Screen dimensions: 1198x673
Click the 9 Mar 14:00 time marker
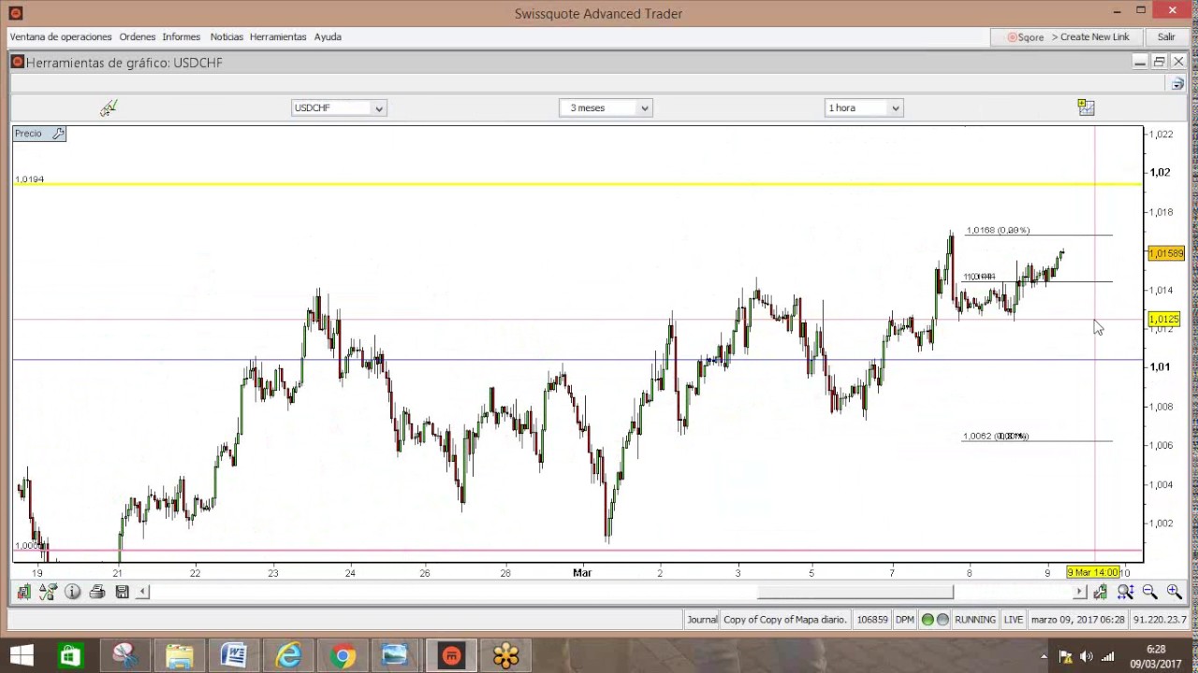(x=1093, y=572)
